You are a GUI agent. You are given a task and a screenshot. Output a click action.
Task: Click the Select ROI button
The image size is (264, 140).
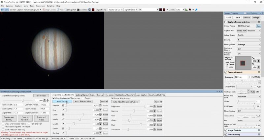[242, 30]
